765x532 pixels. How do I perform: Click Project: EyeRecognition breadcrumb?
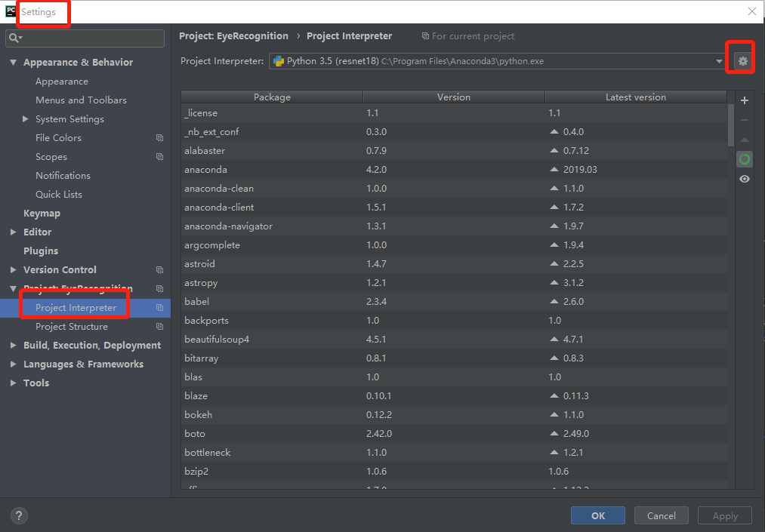tap(233, 36)
